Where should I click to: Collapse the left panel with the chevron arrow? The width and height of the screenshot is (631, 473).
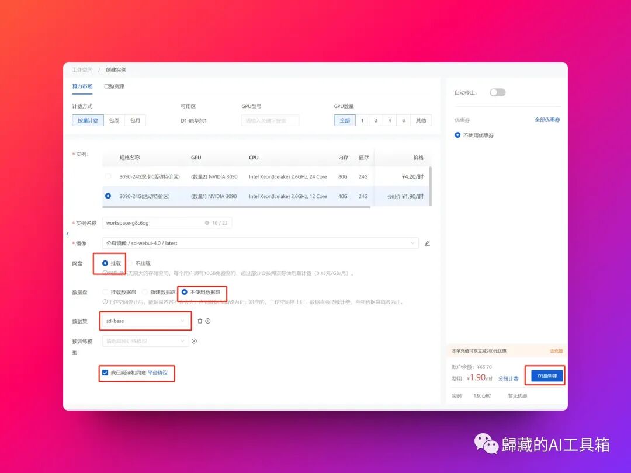point(67,234)
